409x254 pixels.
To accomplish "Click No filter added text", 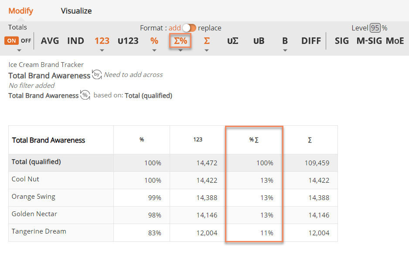I will tap(32, 85).
